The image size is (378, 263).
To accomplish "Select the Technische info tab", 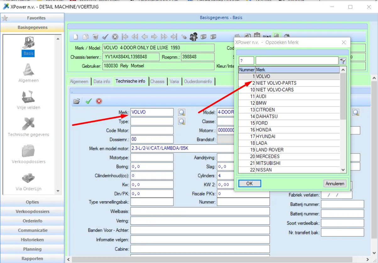I will 130,81.
